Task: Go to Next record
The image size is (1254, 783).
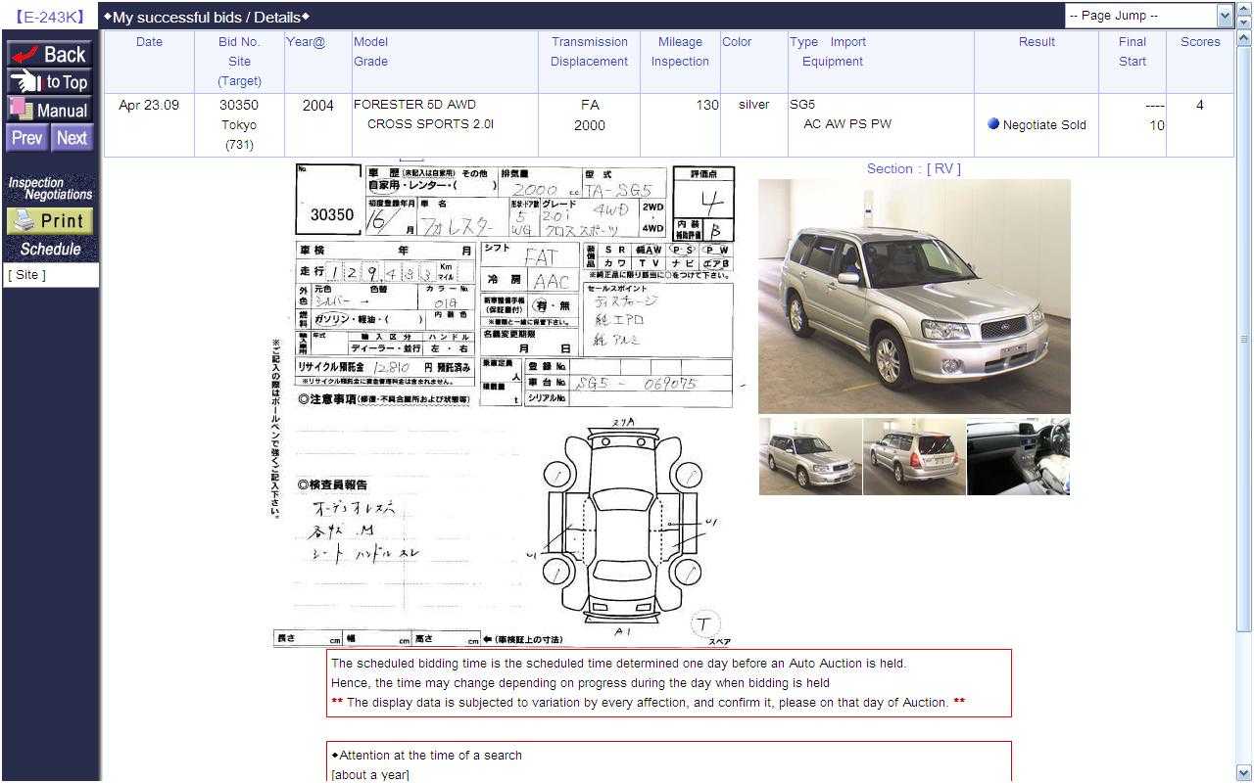Action: click(x=72, y=138)
